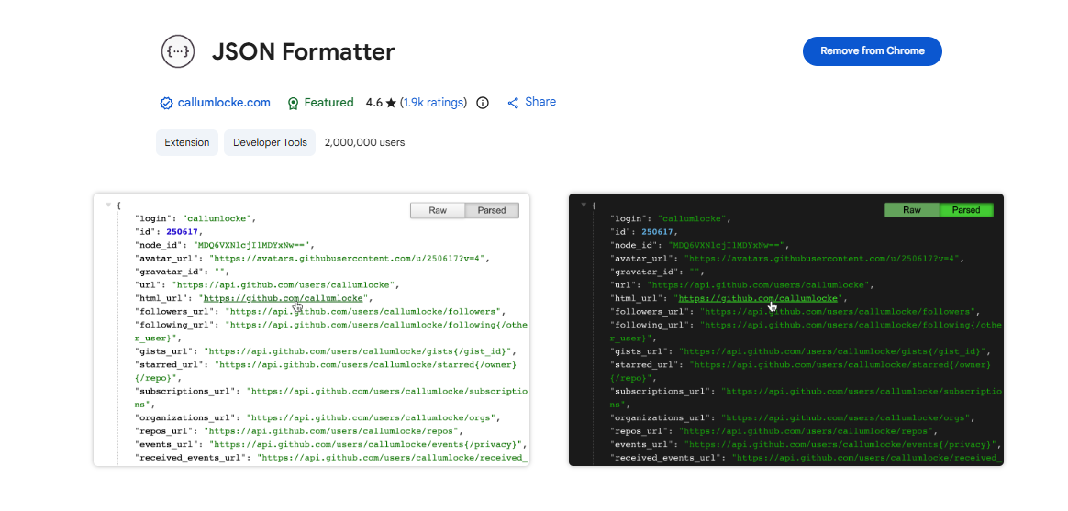Screen dimensions: 1068x511
Task: Select the Extension category chip
Action: tap(186, 142)
